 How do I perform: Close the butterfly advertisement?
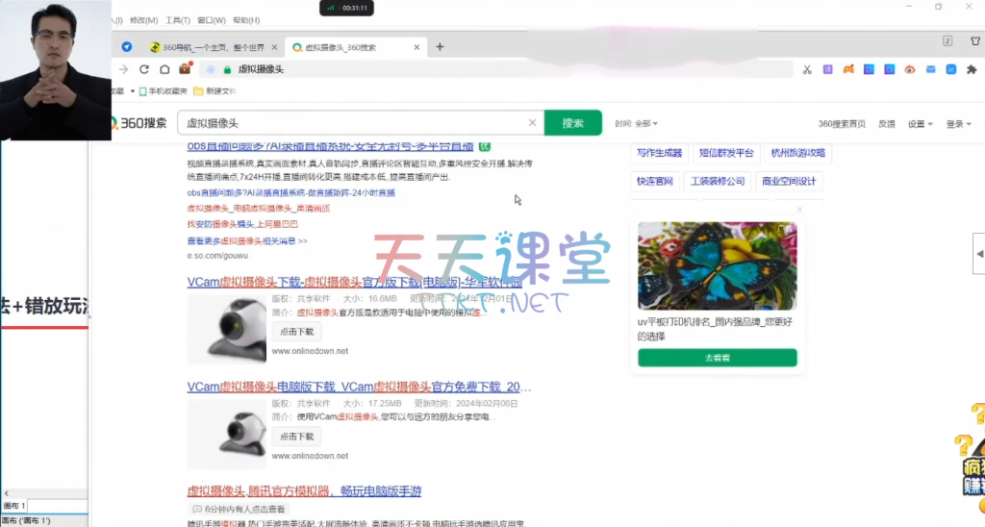point(799,209)
